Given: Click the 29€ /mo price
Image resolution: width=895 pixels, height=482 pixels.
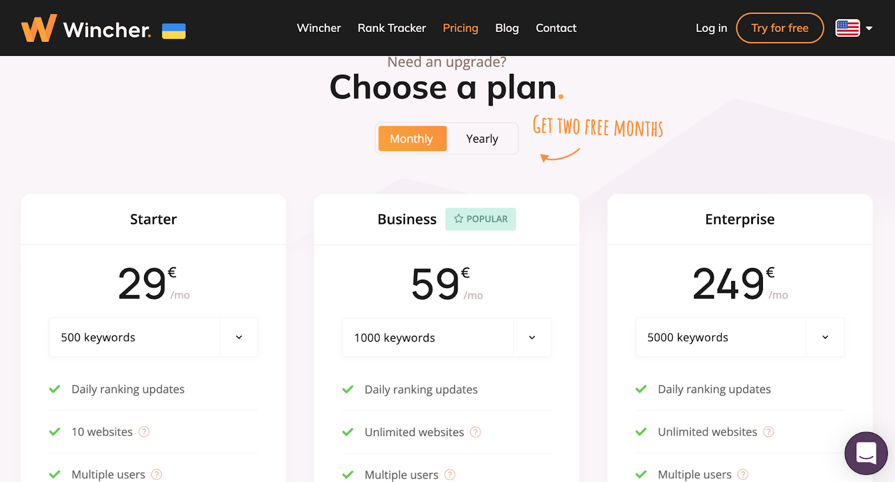Looking at the screenshot, I should (x=154, y=283).
